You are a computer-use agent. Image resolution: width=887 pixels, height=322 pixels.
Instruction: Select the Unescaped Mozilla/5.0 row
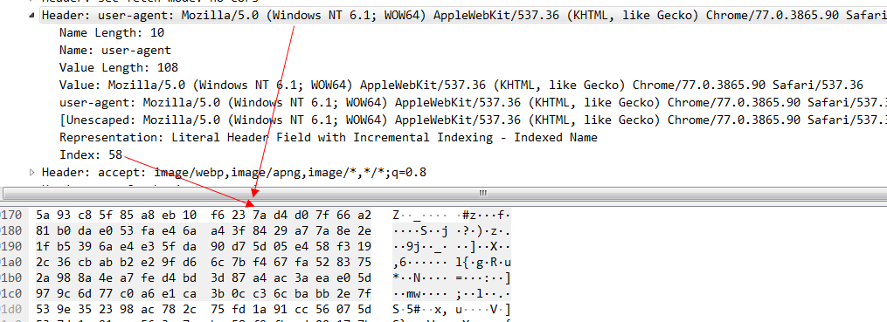click(x=473, y=120)
